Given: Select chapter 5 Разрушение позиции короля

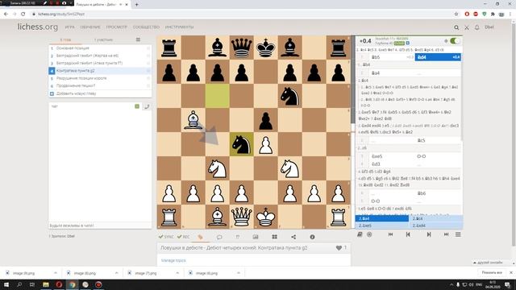Looking at the screenshot, I should coord(100,78).
